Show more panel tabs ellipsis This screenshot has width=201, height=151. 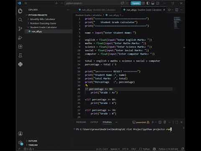point(116,122)
